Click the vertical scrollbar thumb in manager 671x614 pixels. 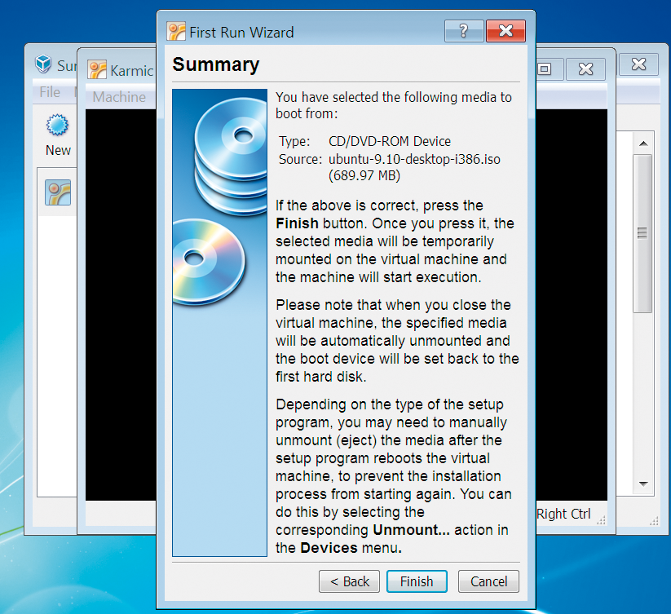(642, 233)
